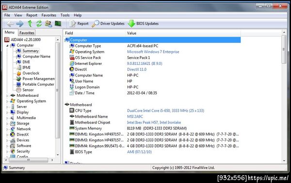291x183 pixels.
Task: Open the MSI 2A9C motherboard link
Action: pyautogui.click(x=135, y=117)
